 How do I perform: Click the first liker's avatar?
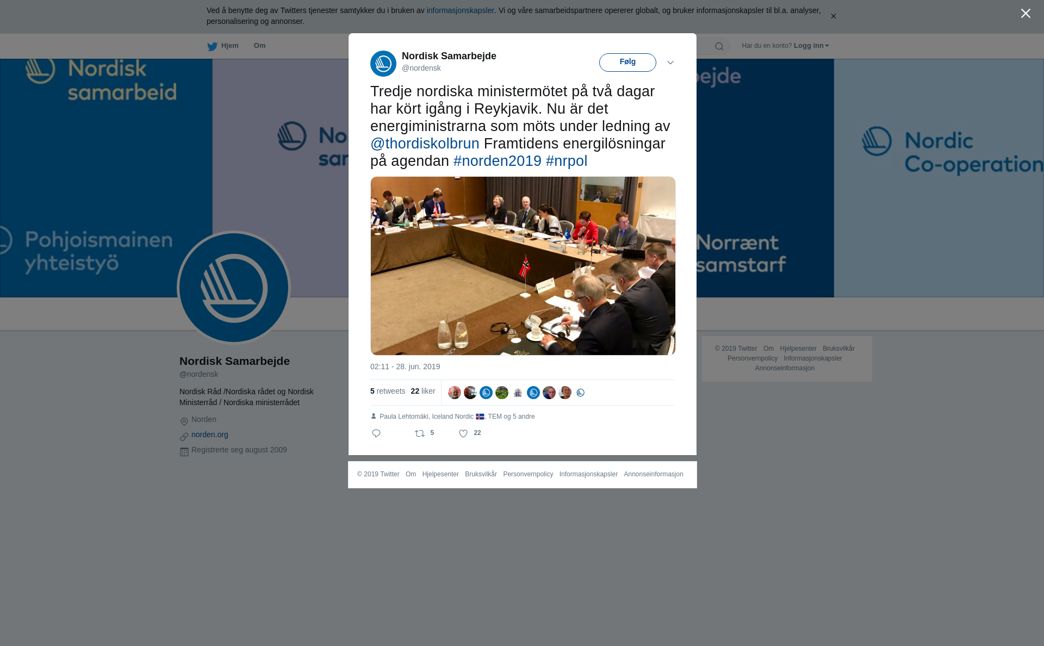point(455,393)
